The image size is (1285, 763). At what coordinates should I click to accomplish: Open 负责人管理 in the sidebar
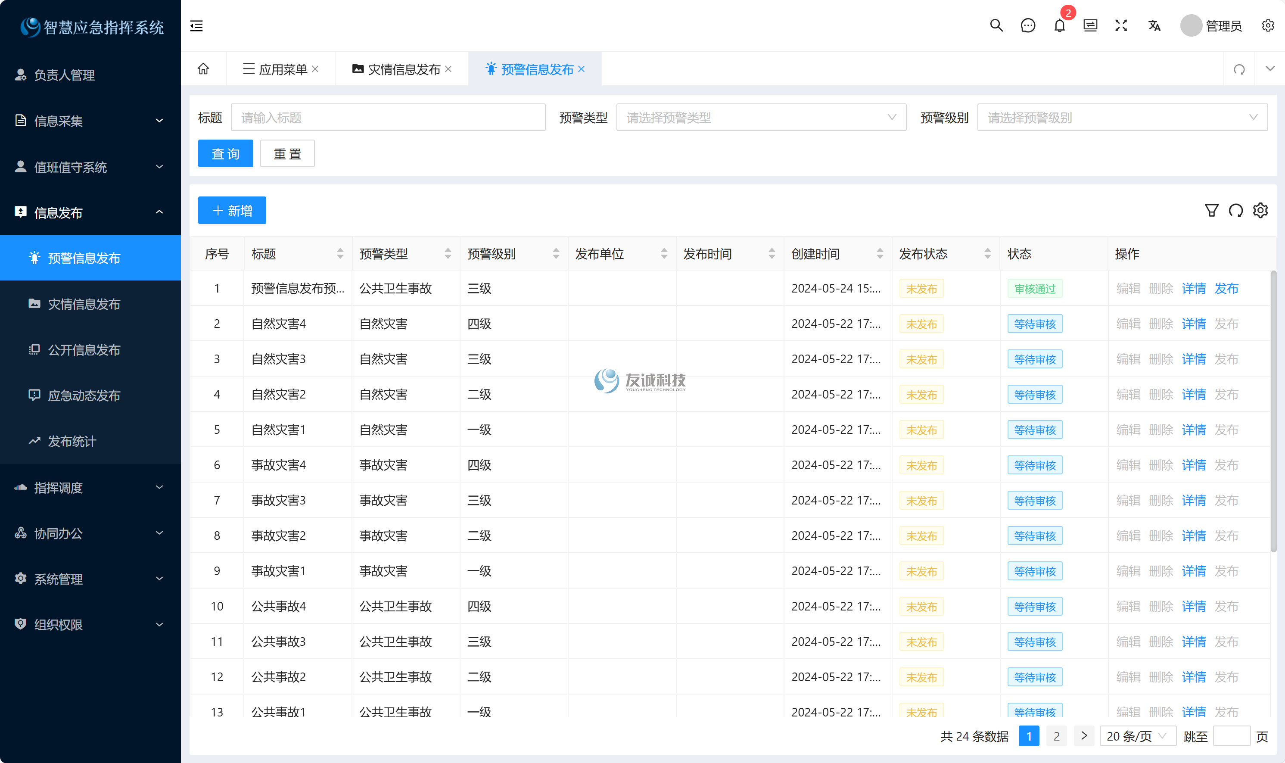click(90, 75)
